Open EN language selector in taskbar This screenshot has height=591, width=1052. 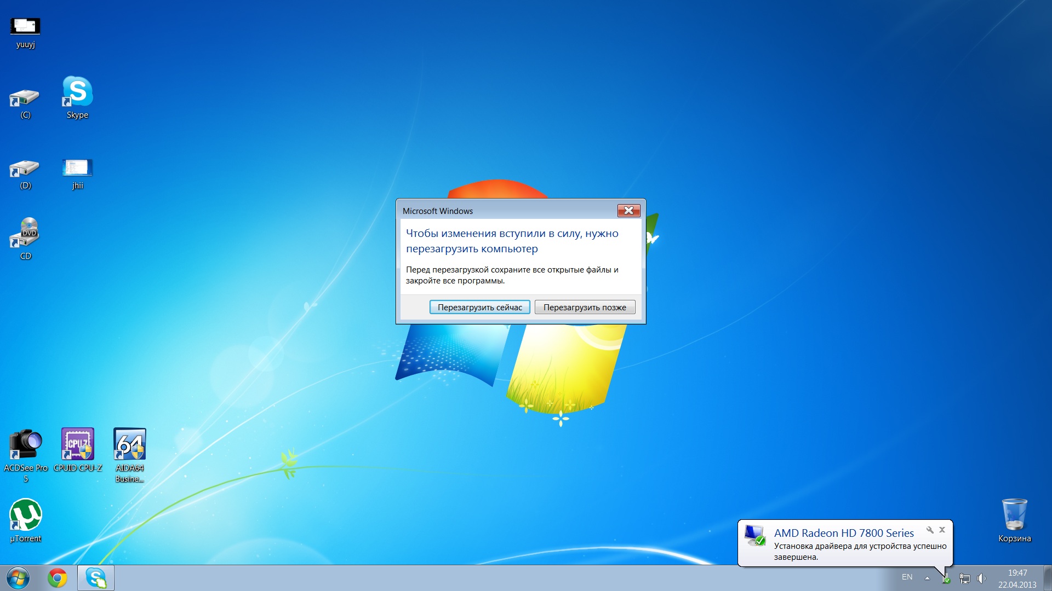click(907, 577)
